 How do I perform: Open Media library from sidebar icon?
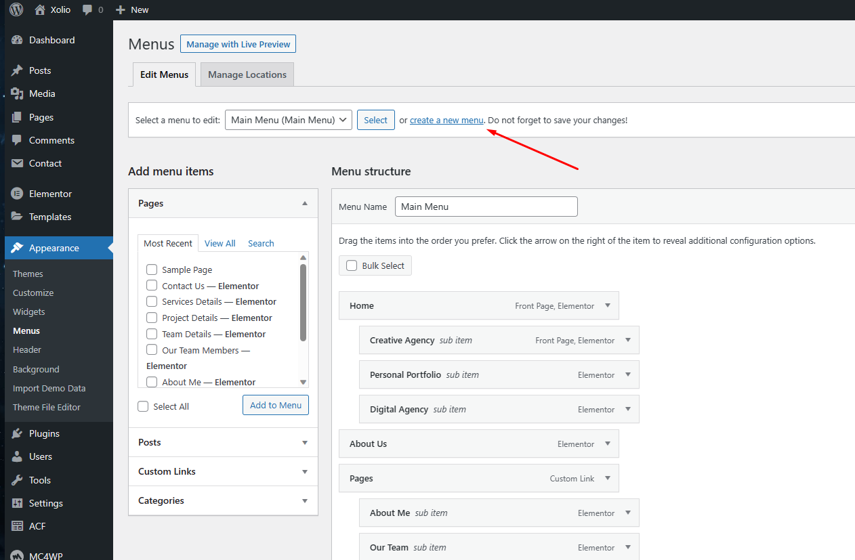[x=17, y=93]
